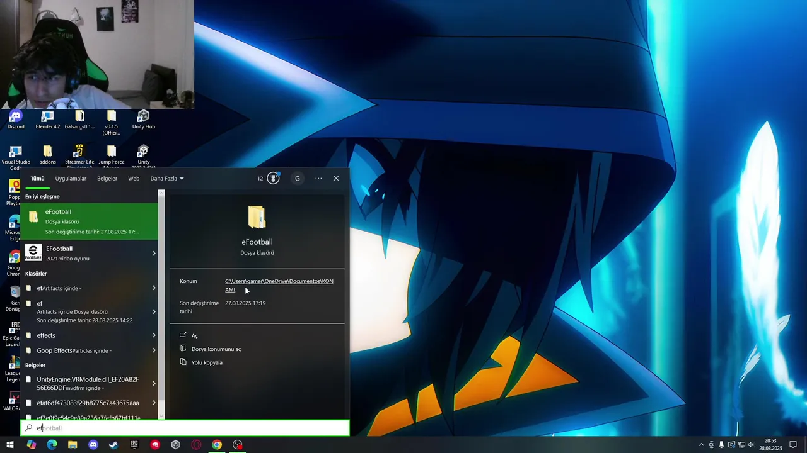Open Microsoft Edge from the taskbar
The width and height of the screenshot is (807, 453).
pos(52,445)
